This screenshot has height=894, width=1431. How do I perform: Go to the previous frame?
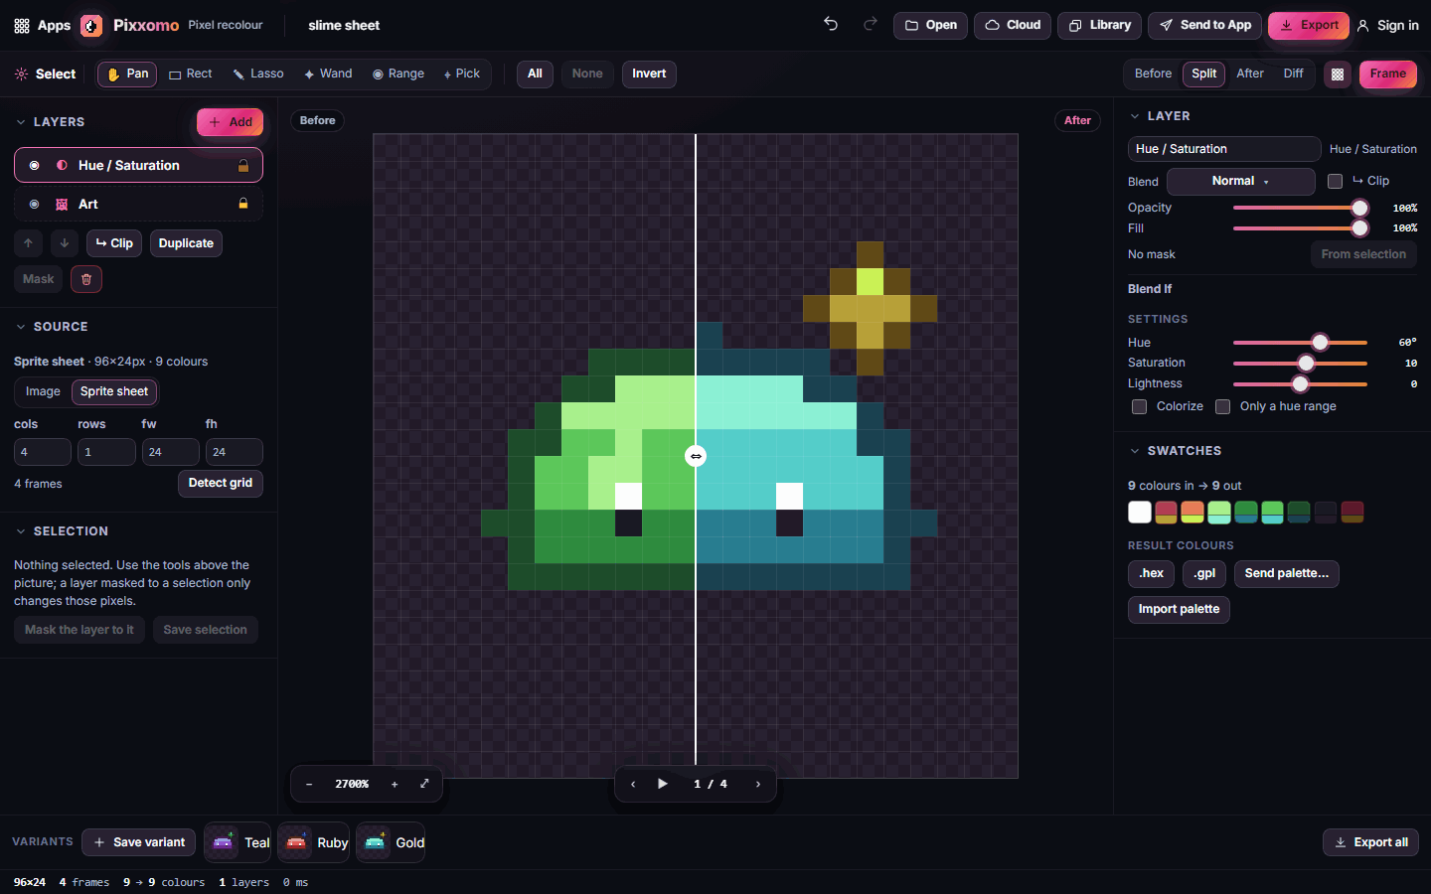click(633, 784)
